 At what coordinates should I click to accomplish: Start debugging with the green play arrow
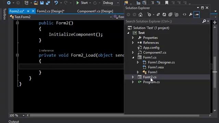click(x=78, y=3)
